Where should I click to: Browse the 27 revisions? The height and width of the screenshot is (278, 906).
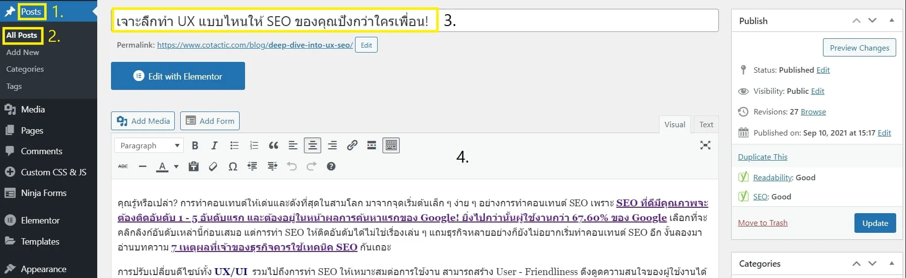coord(813,111)
